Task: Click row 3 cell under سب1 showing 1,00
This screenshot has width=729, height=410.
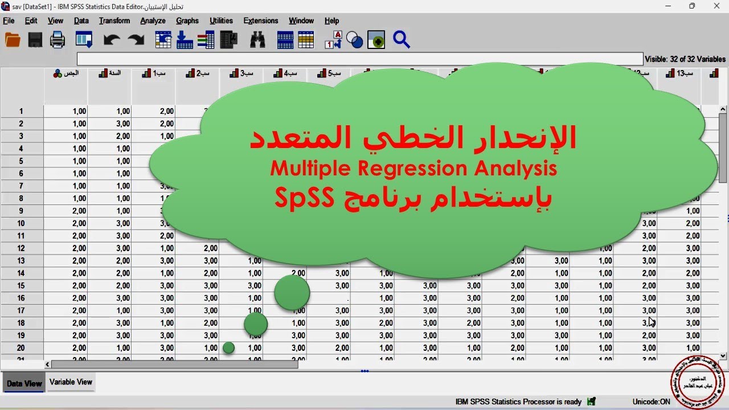Action: click(x=154, y=136)
